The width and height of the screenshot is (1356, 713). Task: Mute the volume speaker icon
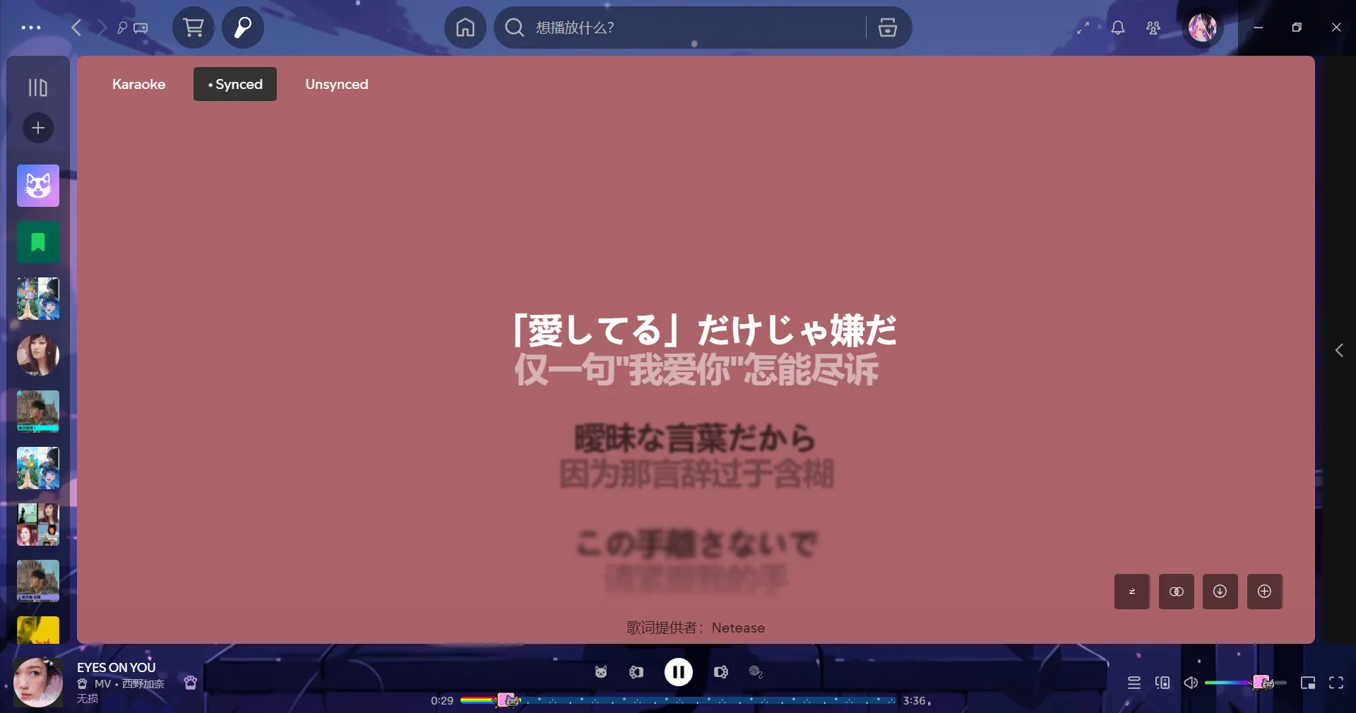pyautogui.click(x=1191, y=683)
